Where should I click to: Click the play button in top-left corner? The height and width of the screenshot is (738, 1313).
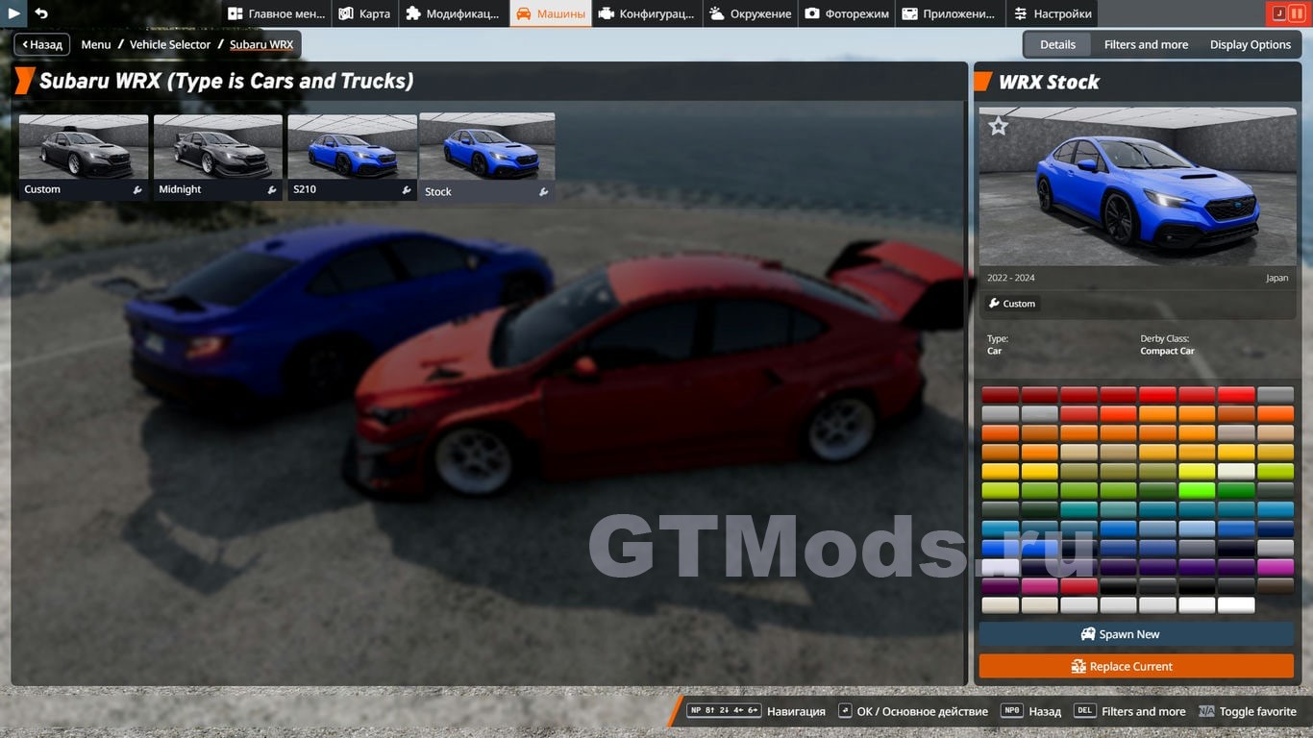coord(13,13)
